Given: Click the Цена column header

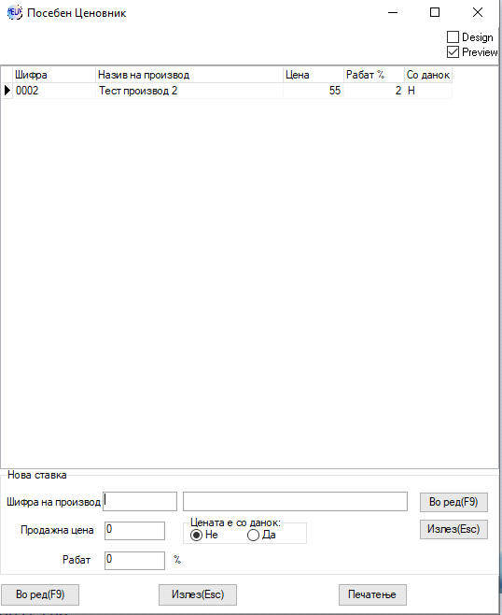Looking at the screenshot, I should (314, 75).
